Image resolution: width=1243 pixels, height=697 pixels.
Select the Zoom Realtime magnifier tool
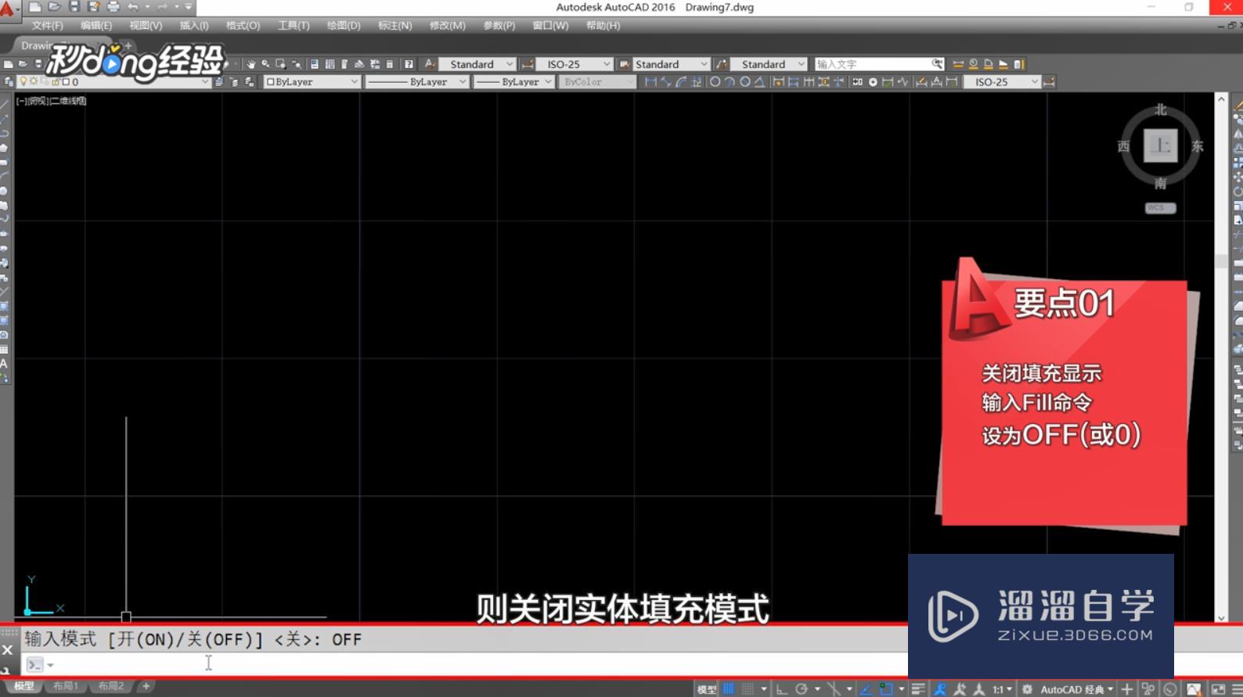[266, 64]
